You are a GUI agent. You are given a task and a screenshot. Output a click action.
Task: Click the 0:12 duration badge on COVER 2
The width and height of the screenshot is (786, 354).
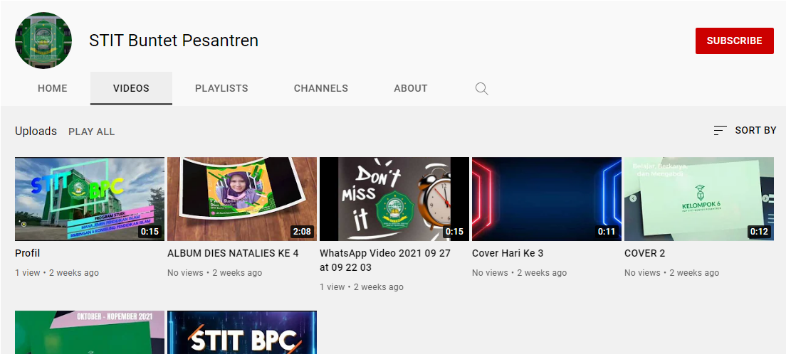coord(759,232)
